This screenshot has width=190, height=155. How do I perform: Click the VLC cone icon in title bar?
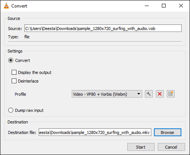tap(7, 6)
